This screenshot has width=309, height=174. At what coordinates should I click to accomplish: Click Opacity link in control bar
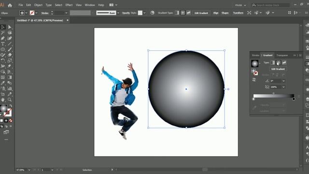click(126, 13)
